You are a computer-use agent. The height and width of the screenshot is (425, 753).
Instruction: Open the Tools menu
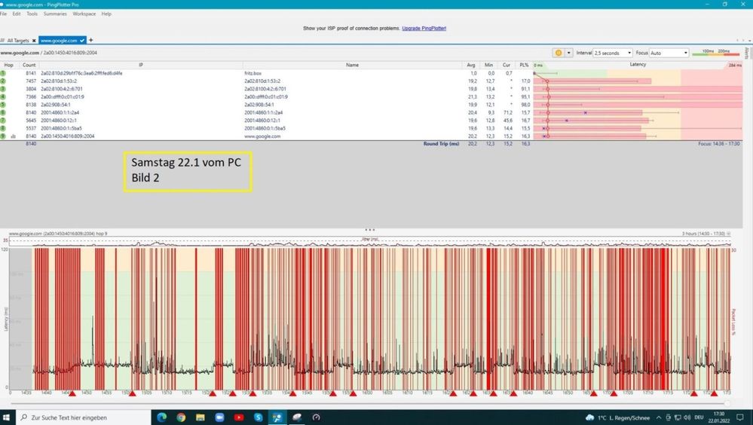[32, 14]
